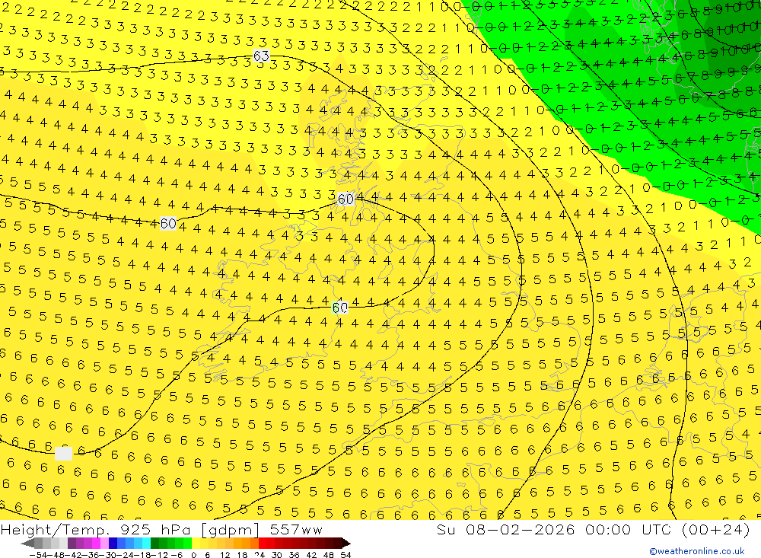The width and height of the screenshot is (761, 558).
Task: Click the '36' legend scale value
Action: coord(294,555)
